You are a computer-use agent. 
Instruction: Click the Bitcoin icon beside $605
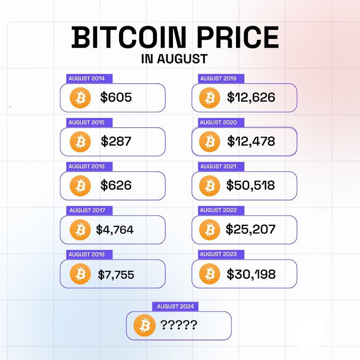point(80,98)
